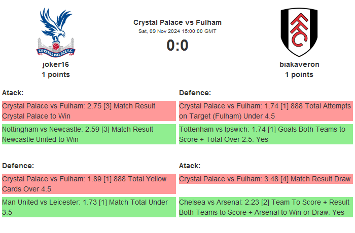Click joker16's 1 points label
This screenshot has width=355, height=233.
[56, 74]
